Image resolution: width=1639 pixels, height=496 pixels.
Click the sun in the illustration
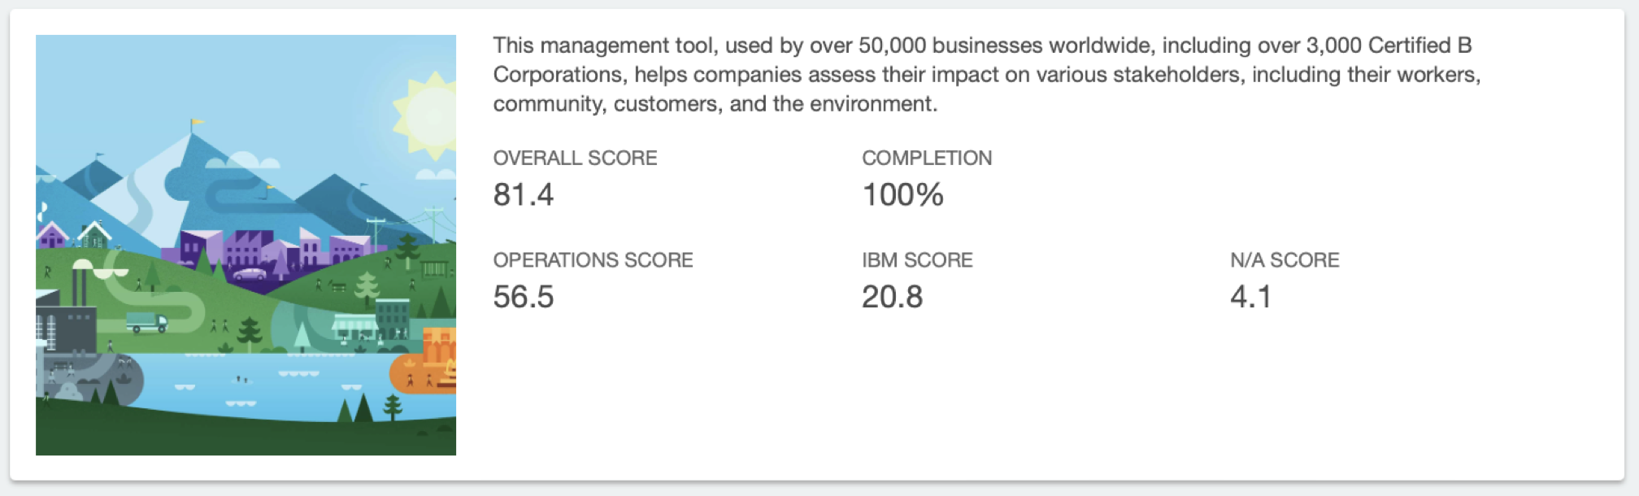[x=427, y=115]
